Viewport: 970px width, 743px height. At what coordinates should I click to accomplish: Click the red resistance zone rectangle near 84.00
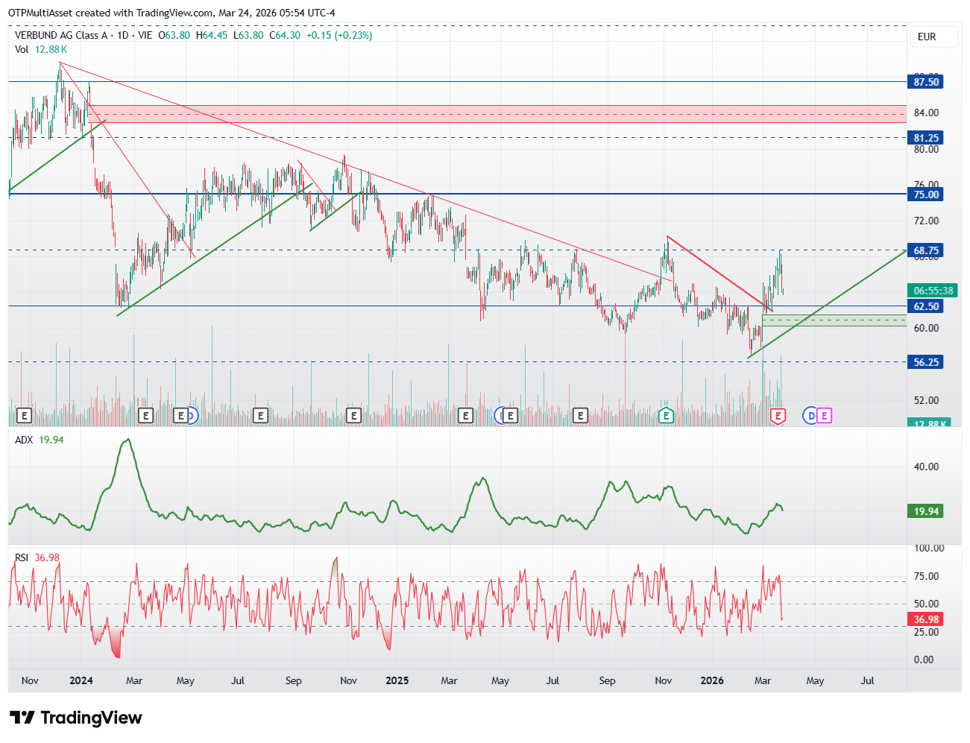[497, 114]
